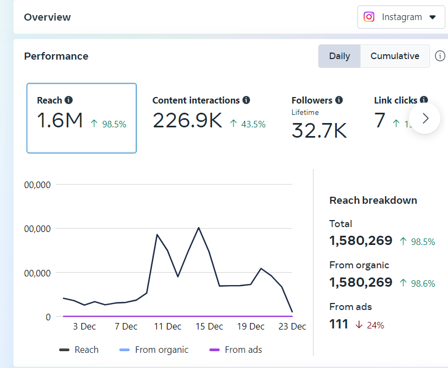Click the dropdown arrow beside Instagram
The height and width of the screenshot is (368, 448).
432,17
